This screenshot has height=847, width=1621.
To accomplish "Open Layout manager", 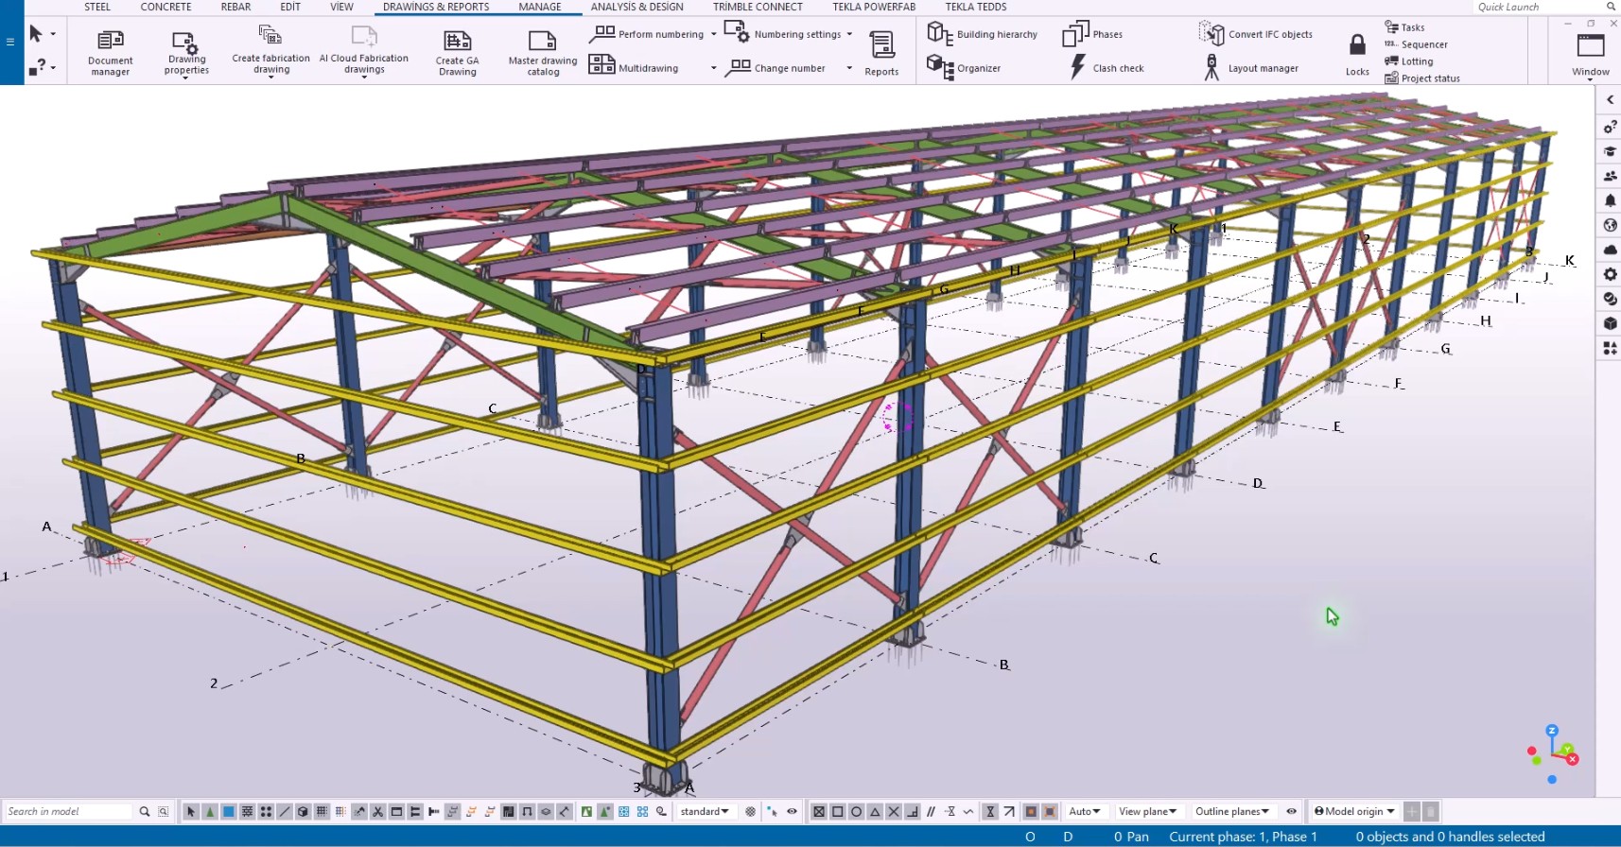I will coord(1250,68).
